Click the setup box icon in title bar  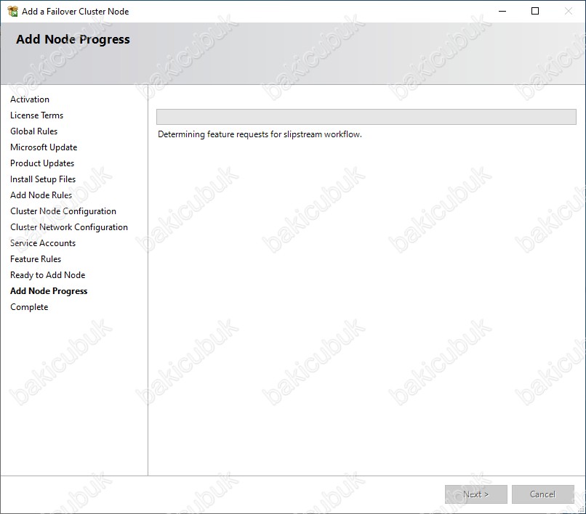tap(12, 11)
